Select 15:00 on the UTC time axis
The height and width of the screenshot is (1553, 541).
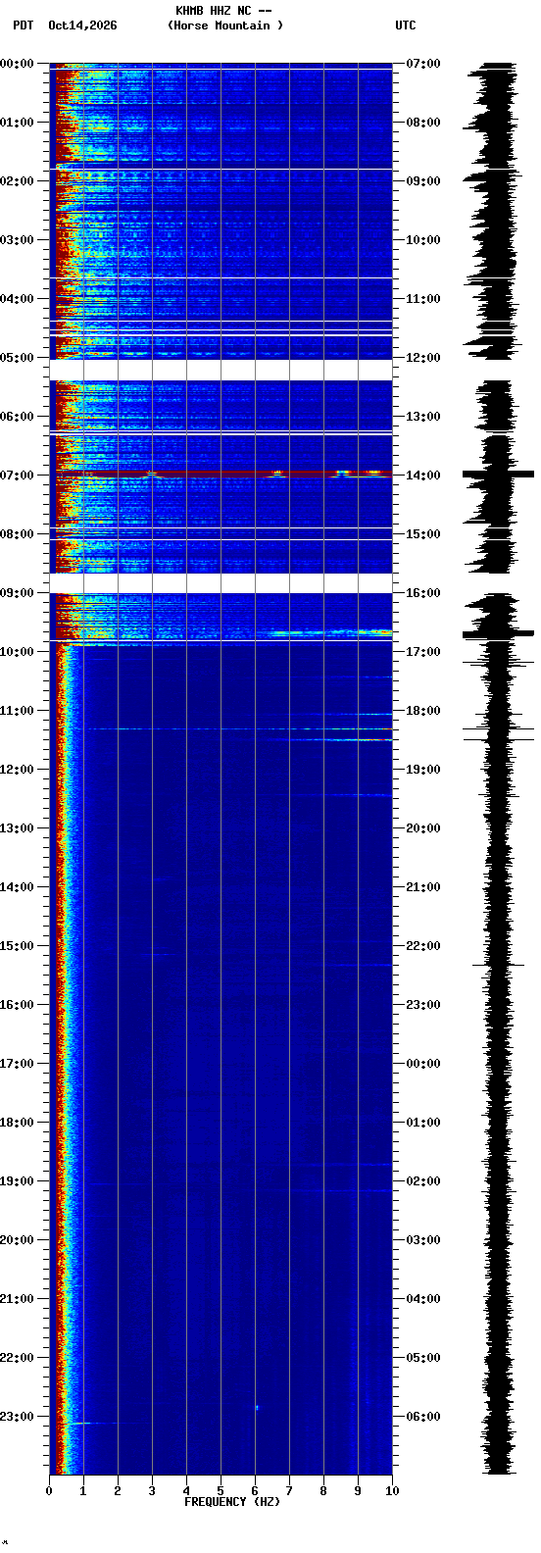point(423,534)
